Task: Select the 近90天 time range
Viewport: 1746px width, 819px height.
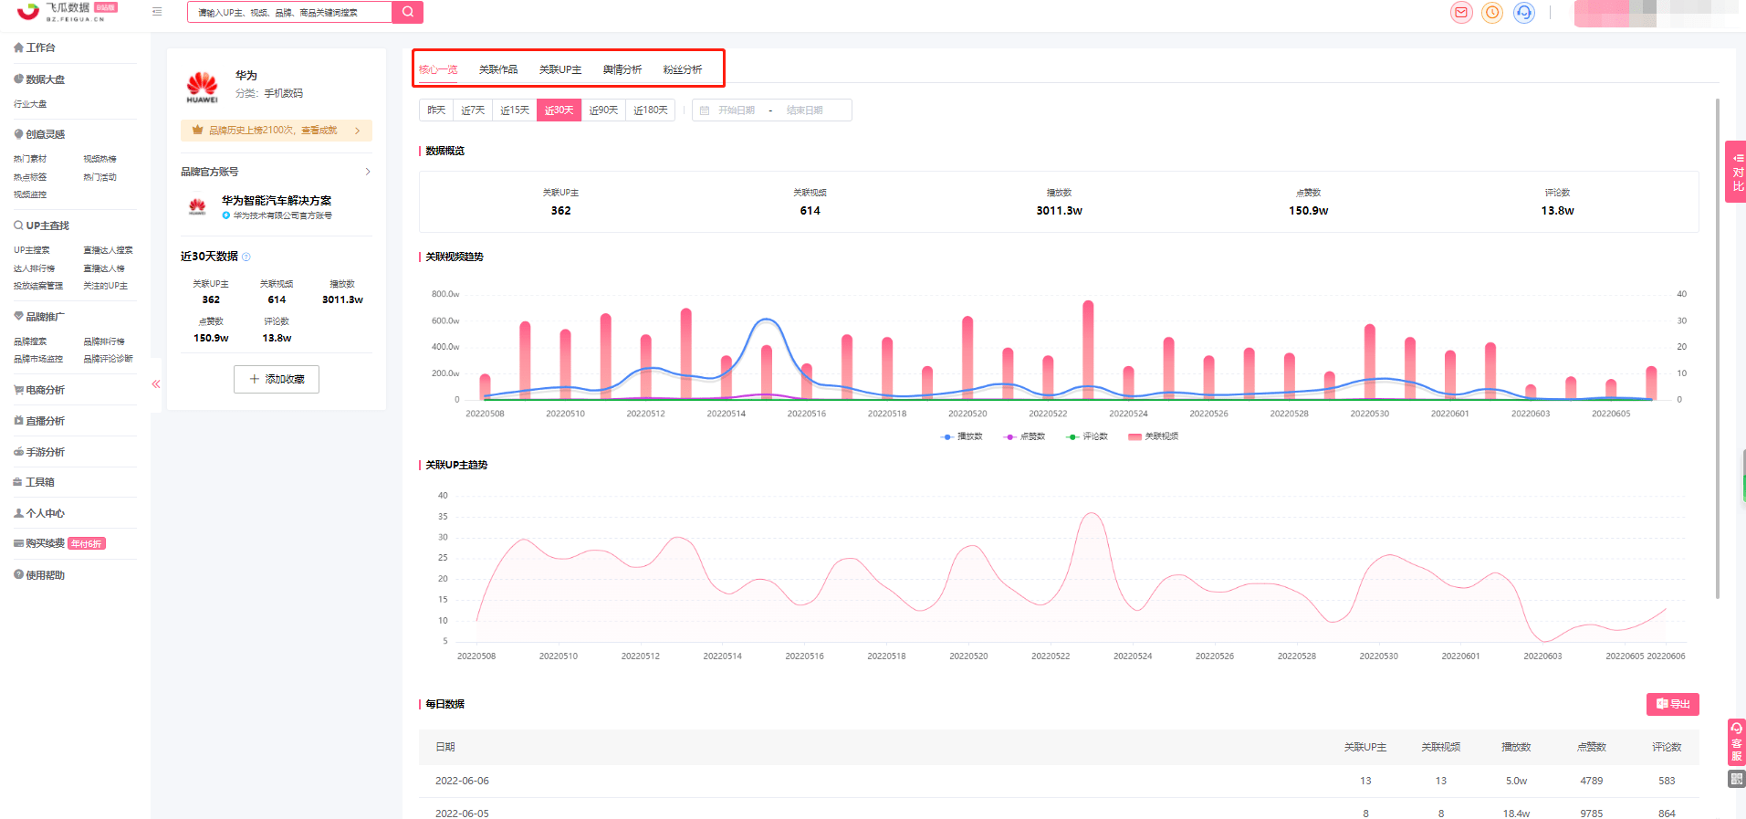Action: (x=603, y=110)
